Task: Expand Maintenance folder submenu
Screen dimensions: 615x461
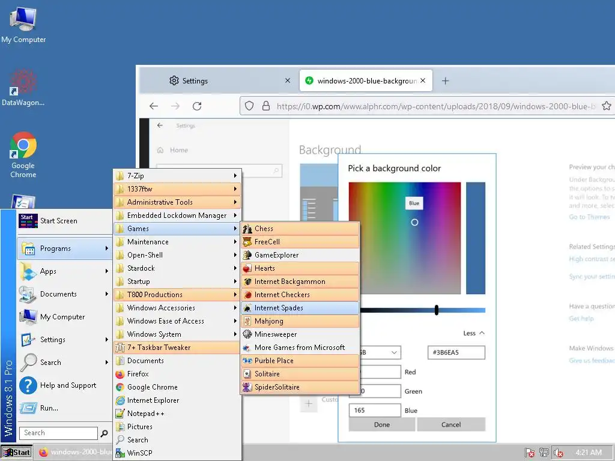Action: [x=177, y=242]
